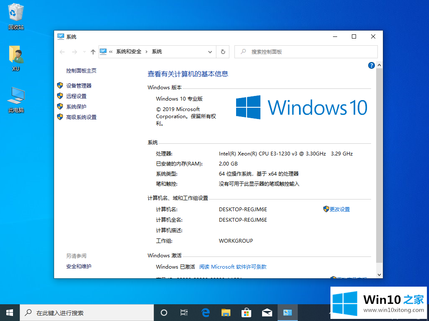Select the processor value Intel(R) Xeon(R) text
This screenshot has height=321, width=429.
point(286,154)
